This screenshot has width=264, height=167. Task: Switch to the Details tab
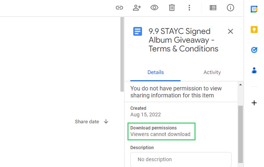[x=155, y=72]
